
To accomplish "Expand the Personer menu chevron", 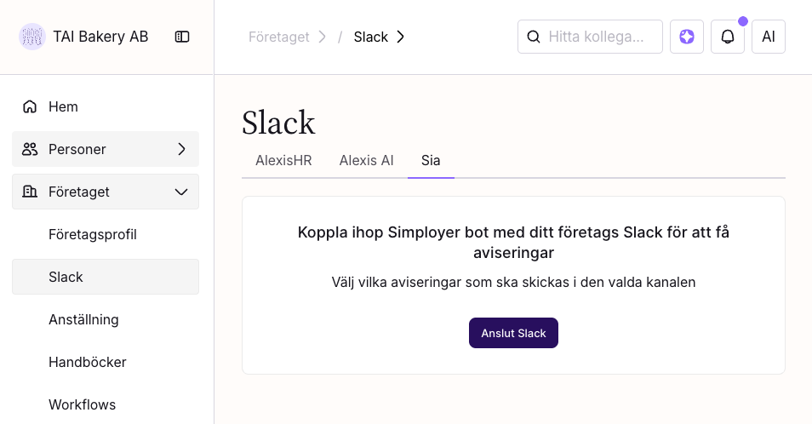I will point(181,149).
